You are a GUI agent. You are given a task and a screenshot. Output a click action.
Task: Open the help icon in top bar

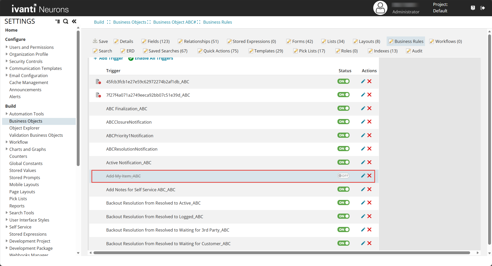473,8
